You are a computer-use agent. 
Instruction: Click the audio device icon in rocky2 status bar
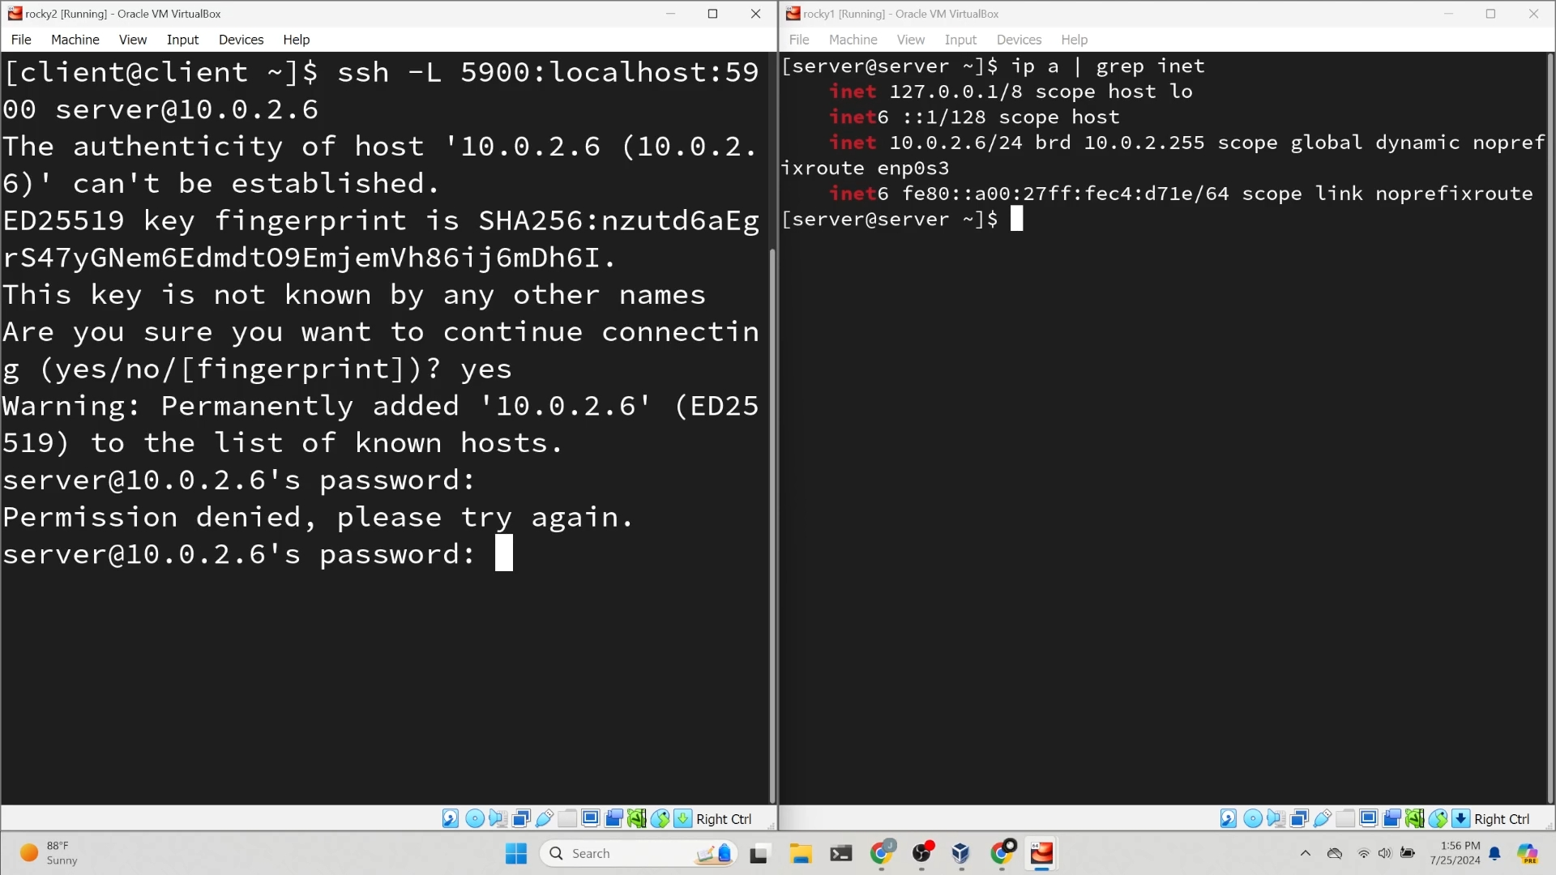(497, 818)
